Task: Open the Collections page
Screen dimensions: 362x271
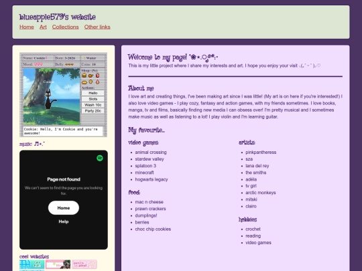Action: (65, 27)
